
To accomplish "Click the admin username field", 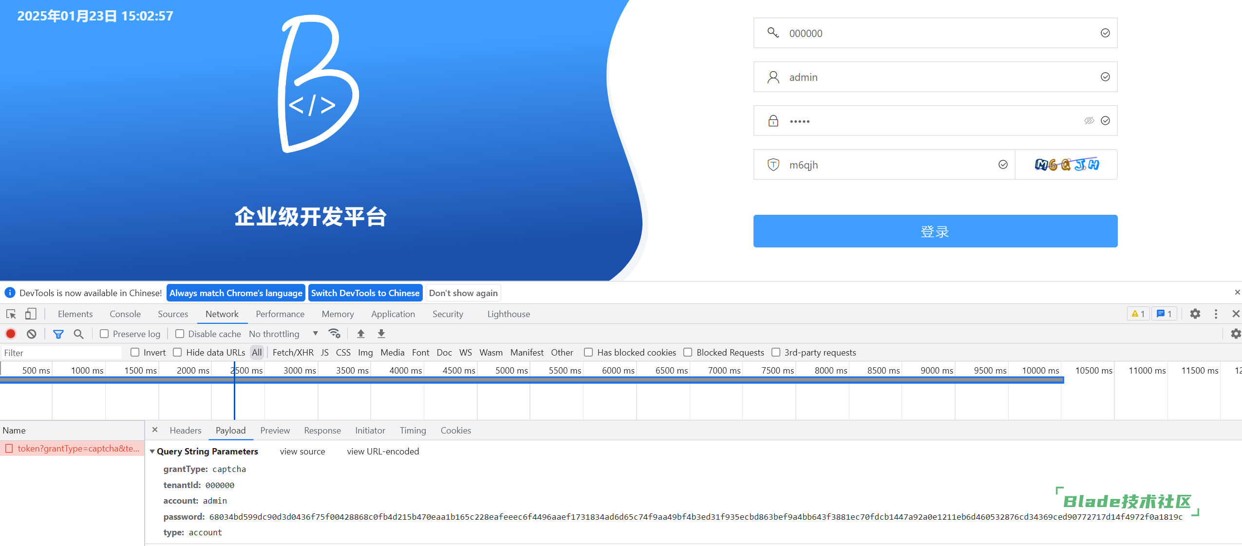I will [935, 76].
